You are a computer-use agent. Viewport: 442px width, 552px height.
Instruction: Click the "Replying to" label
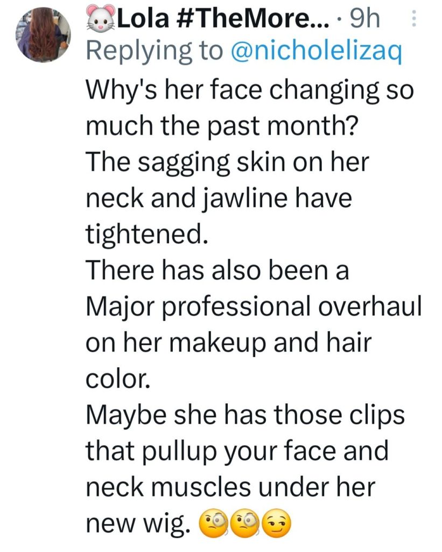coord(155,51)
